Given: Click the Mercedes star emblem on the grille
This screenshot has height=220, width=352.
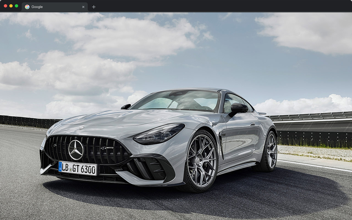Looking at the screenshot, I should coord(76,150).
